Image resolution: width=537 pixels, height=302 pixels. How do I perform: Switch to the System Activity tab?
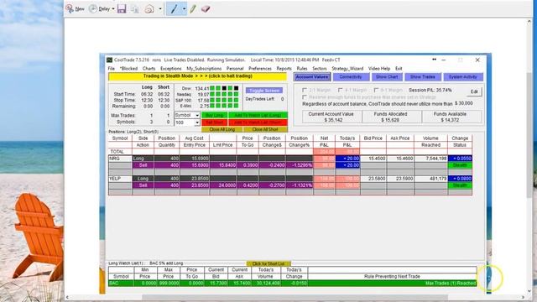(463, 77)
